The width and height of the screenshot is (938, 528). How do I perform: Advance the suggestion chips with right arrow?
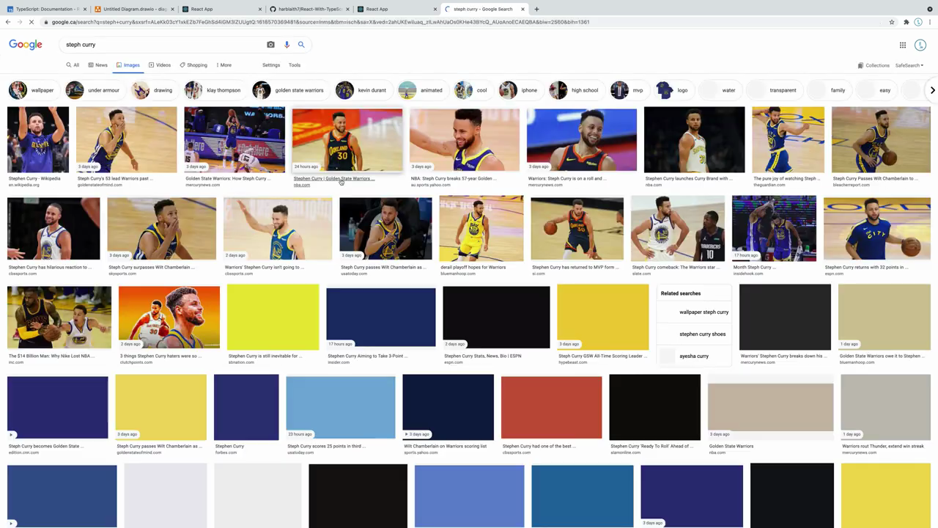coord(932,90)
